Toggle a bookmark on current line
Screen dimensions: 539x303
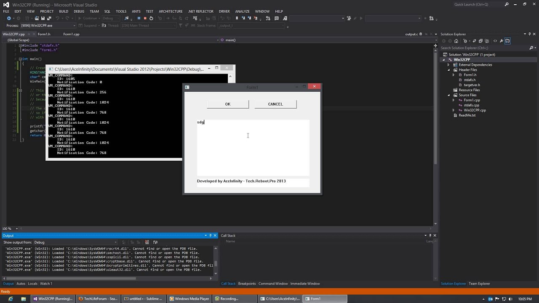click(x=237, y=18)
